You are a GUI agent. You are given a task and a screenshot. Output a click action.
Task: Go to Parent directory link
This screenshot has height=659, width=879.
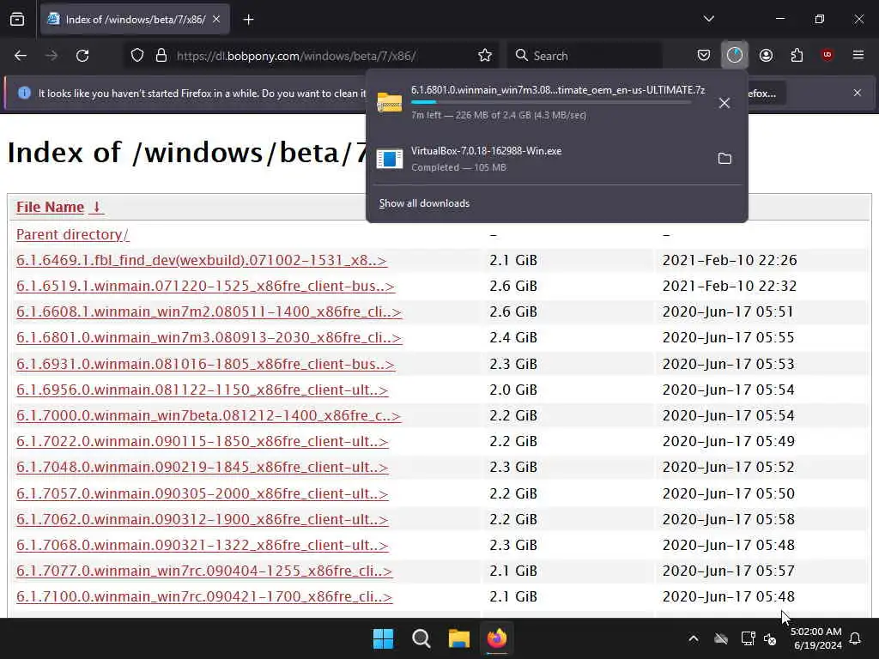click(x=72, y=234)
